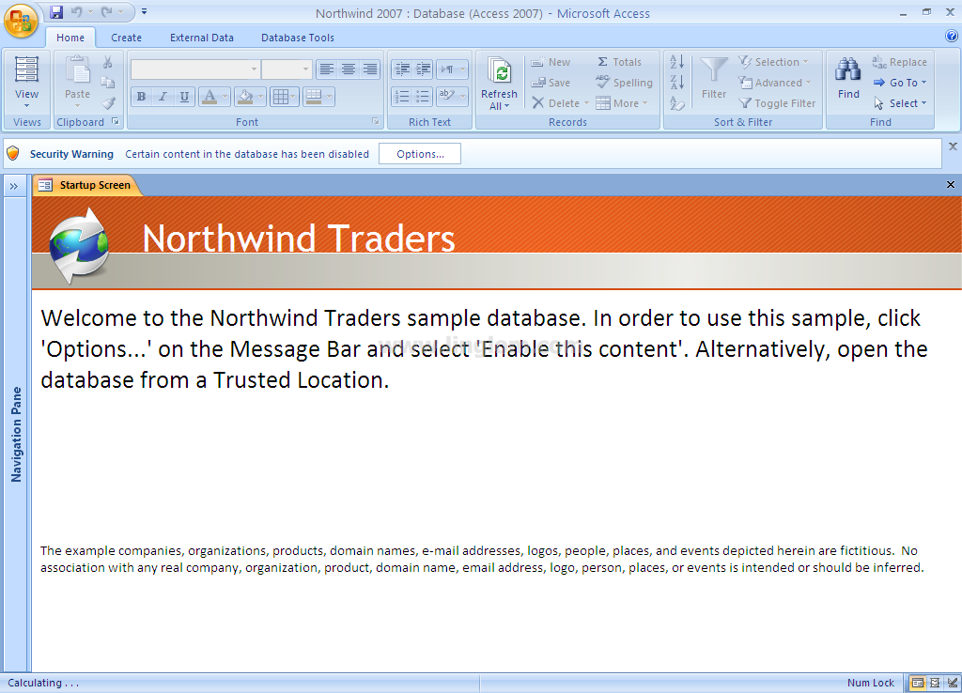Redo using Quick Access Toolbar arrow
Viewport: 962px width, 693px height.
pyautogui.click(x=107, y=11)
